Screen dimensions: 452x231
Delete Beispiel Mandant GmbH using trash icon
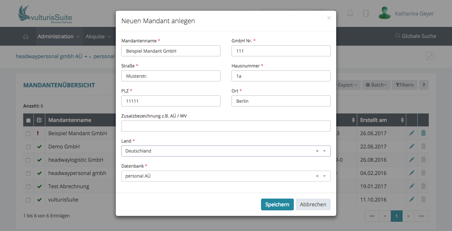pyautogui.click(x=423, y=133)
